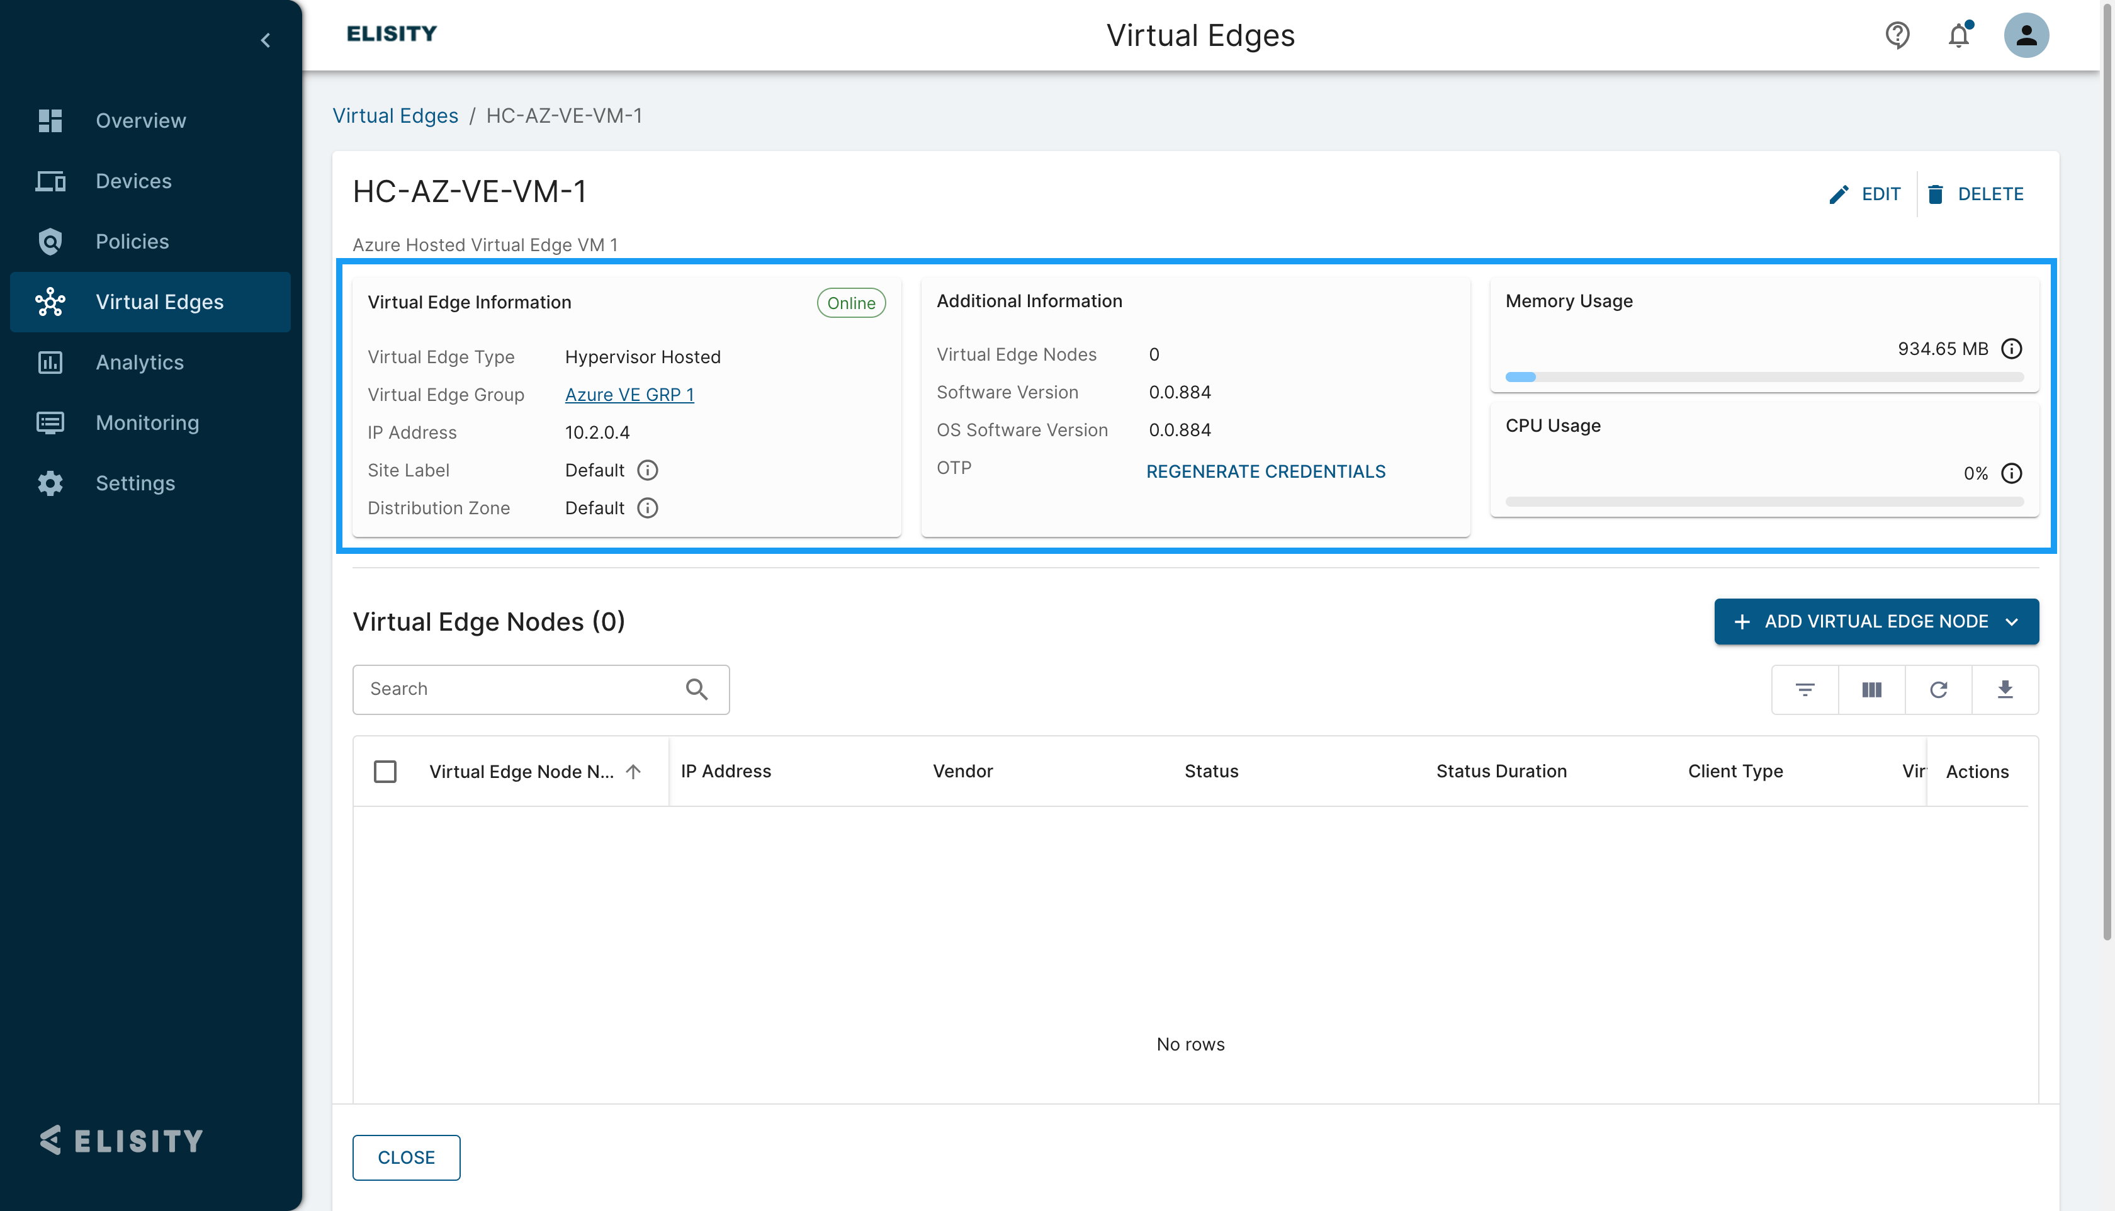Open the notifications bell
This screenshot has width=2115, height=1211.
(1959, 35)
